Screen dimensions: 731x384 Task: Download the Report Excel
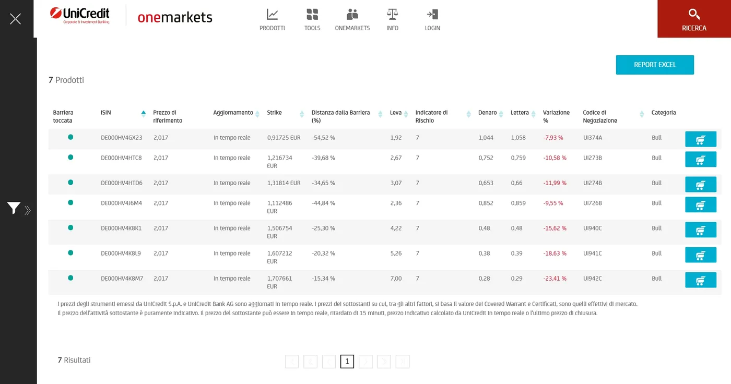point(655,65)
